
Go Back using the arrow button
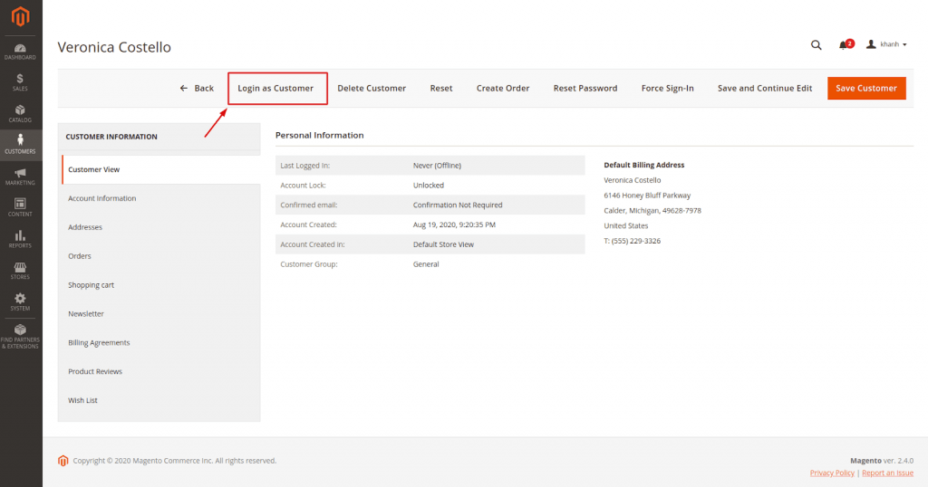pos(197,88)
